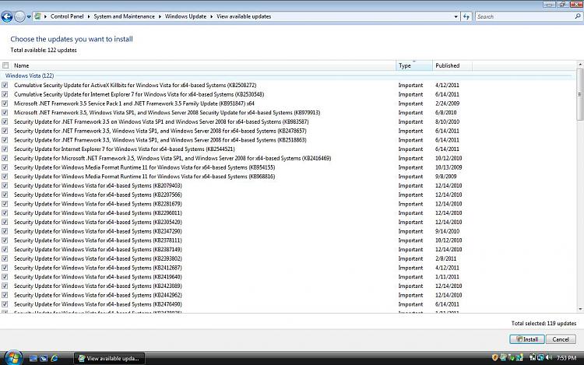Select the KB2305420 security update row

click(287, 222)
